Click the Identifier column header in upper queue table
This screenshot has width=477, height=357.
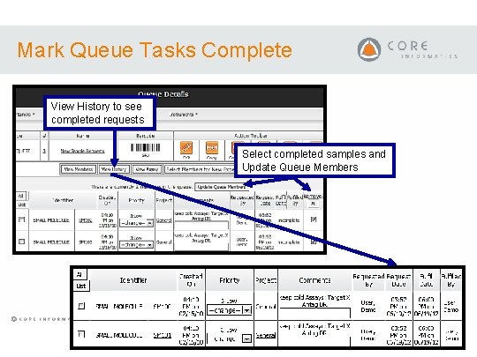[x=63, y=200]
